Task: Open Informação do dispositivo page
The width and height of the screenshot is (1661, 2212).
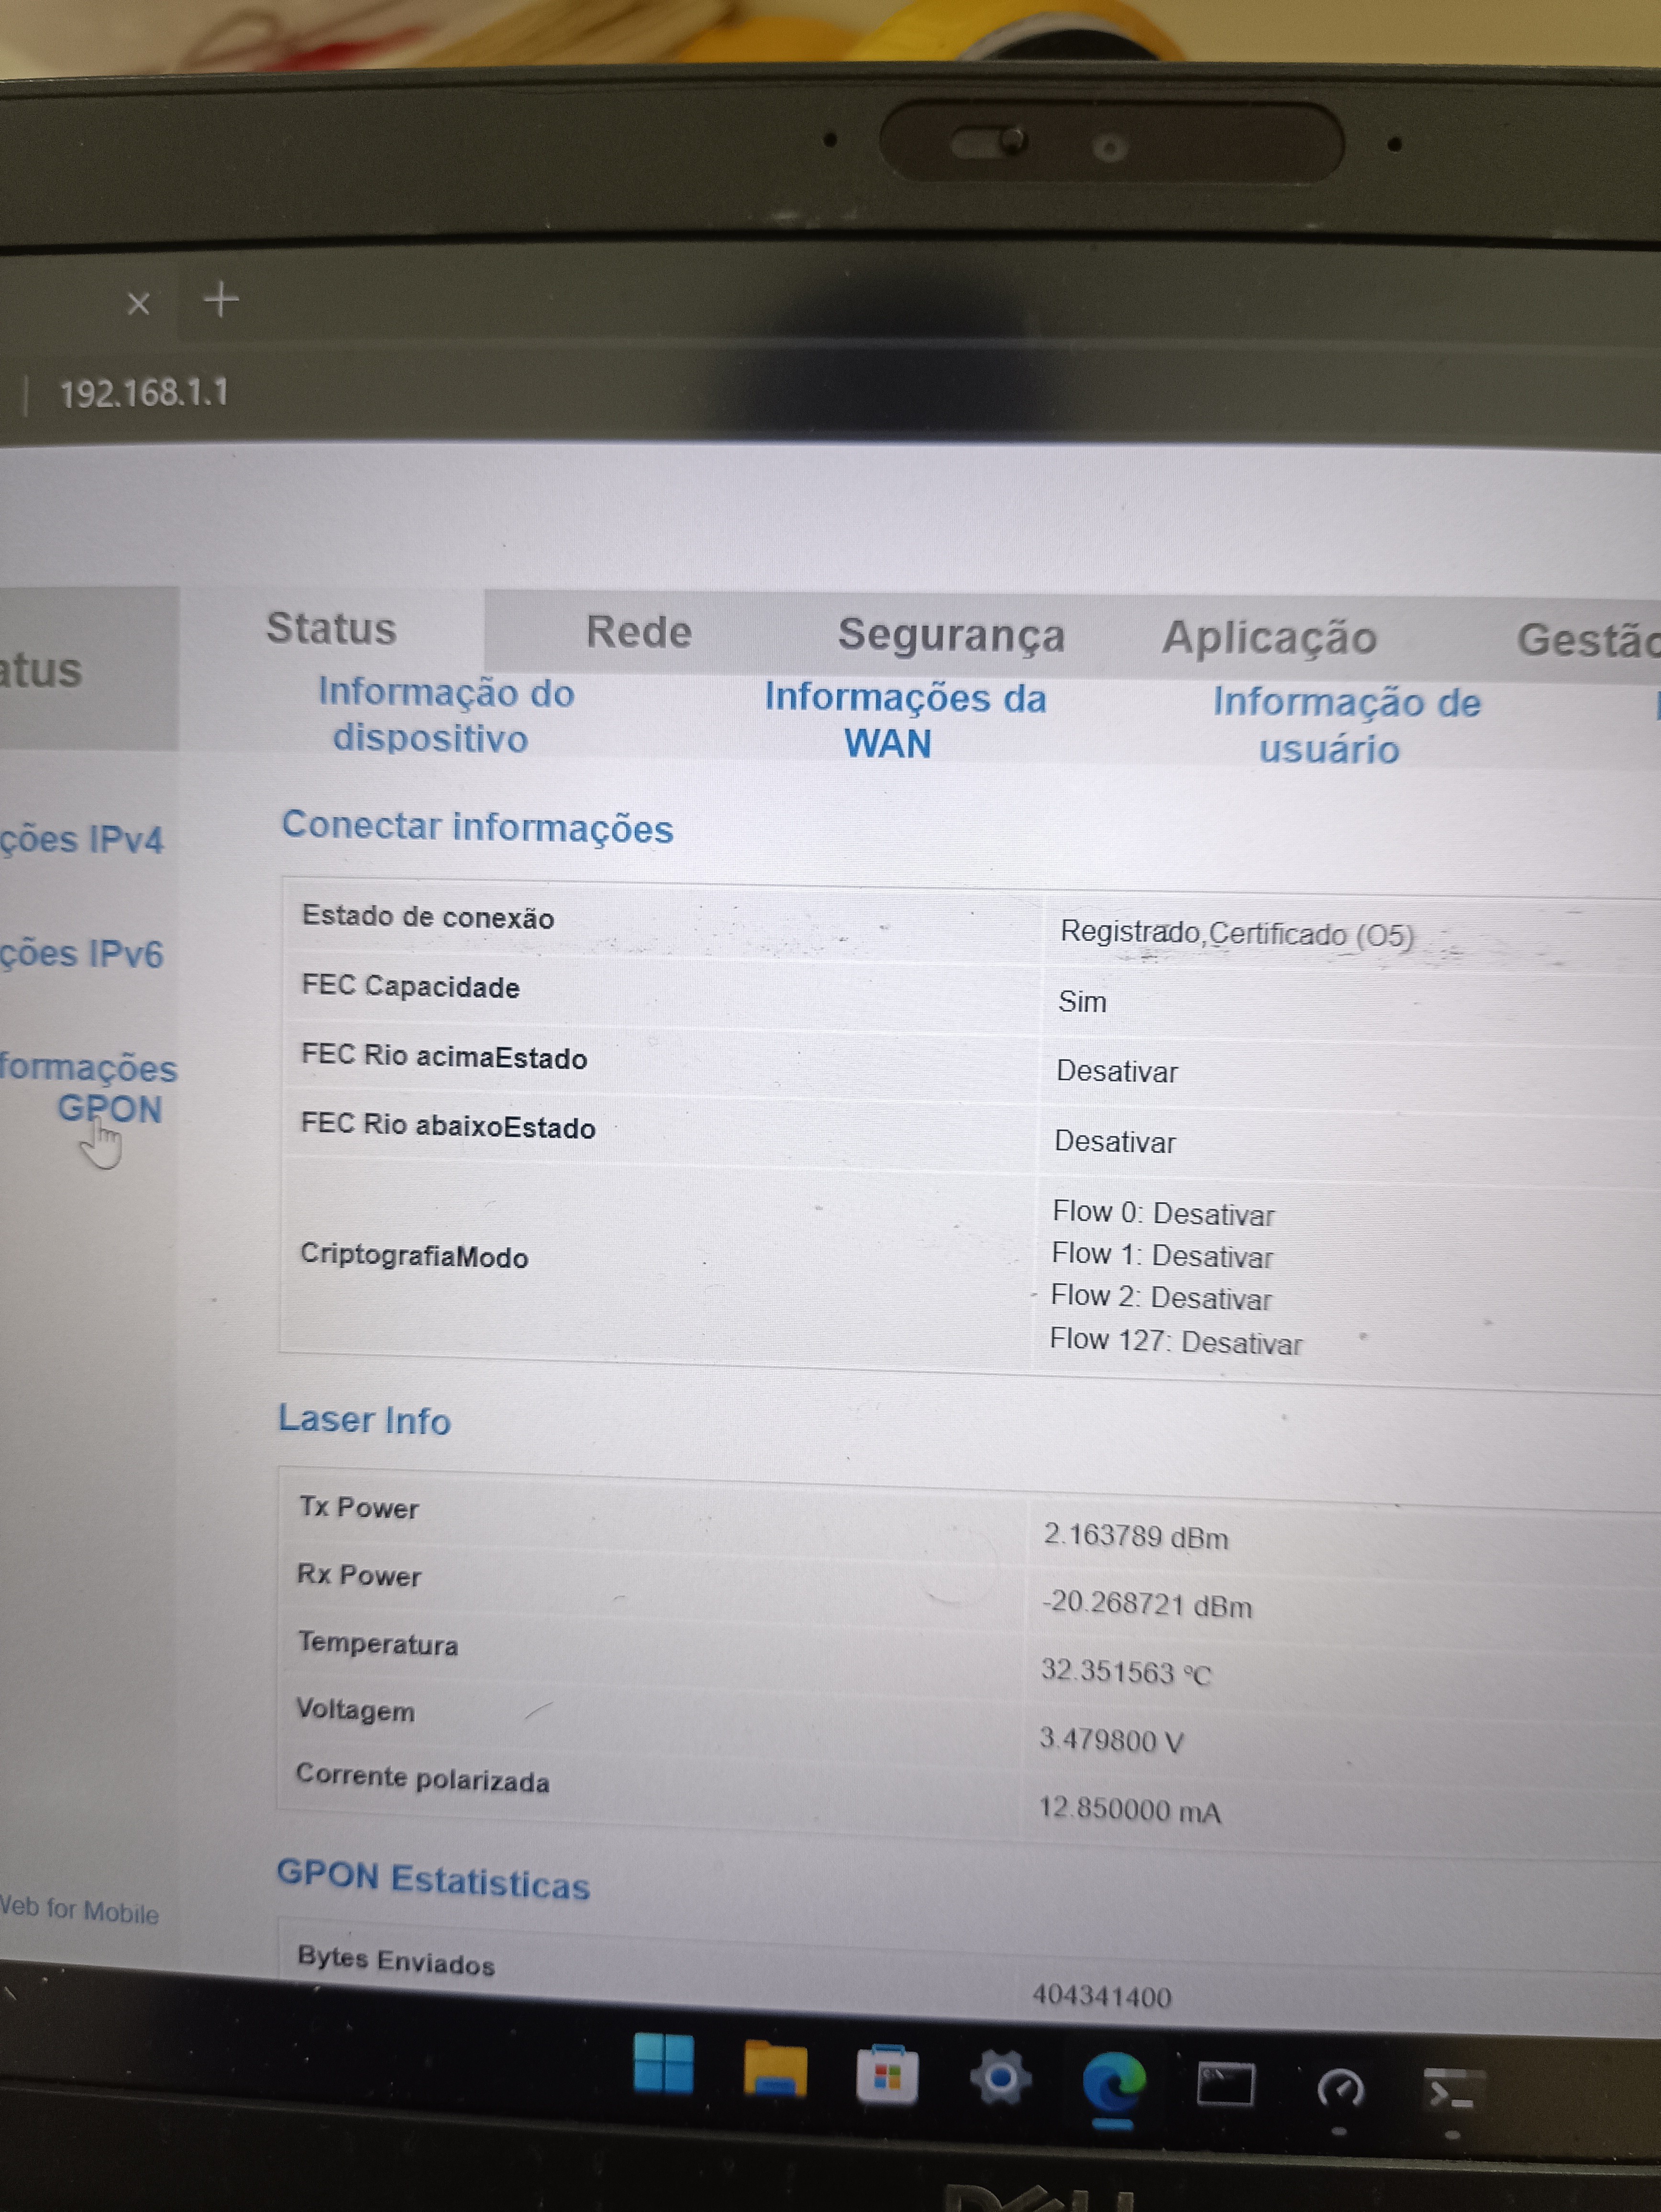Action: [x=445, y=715]
